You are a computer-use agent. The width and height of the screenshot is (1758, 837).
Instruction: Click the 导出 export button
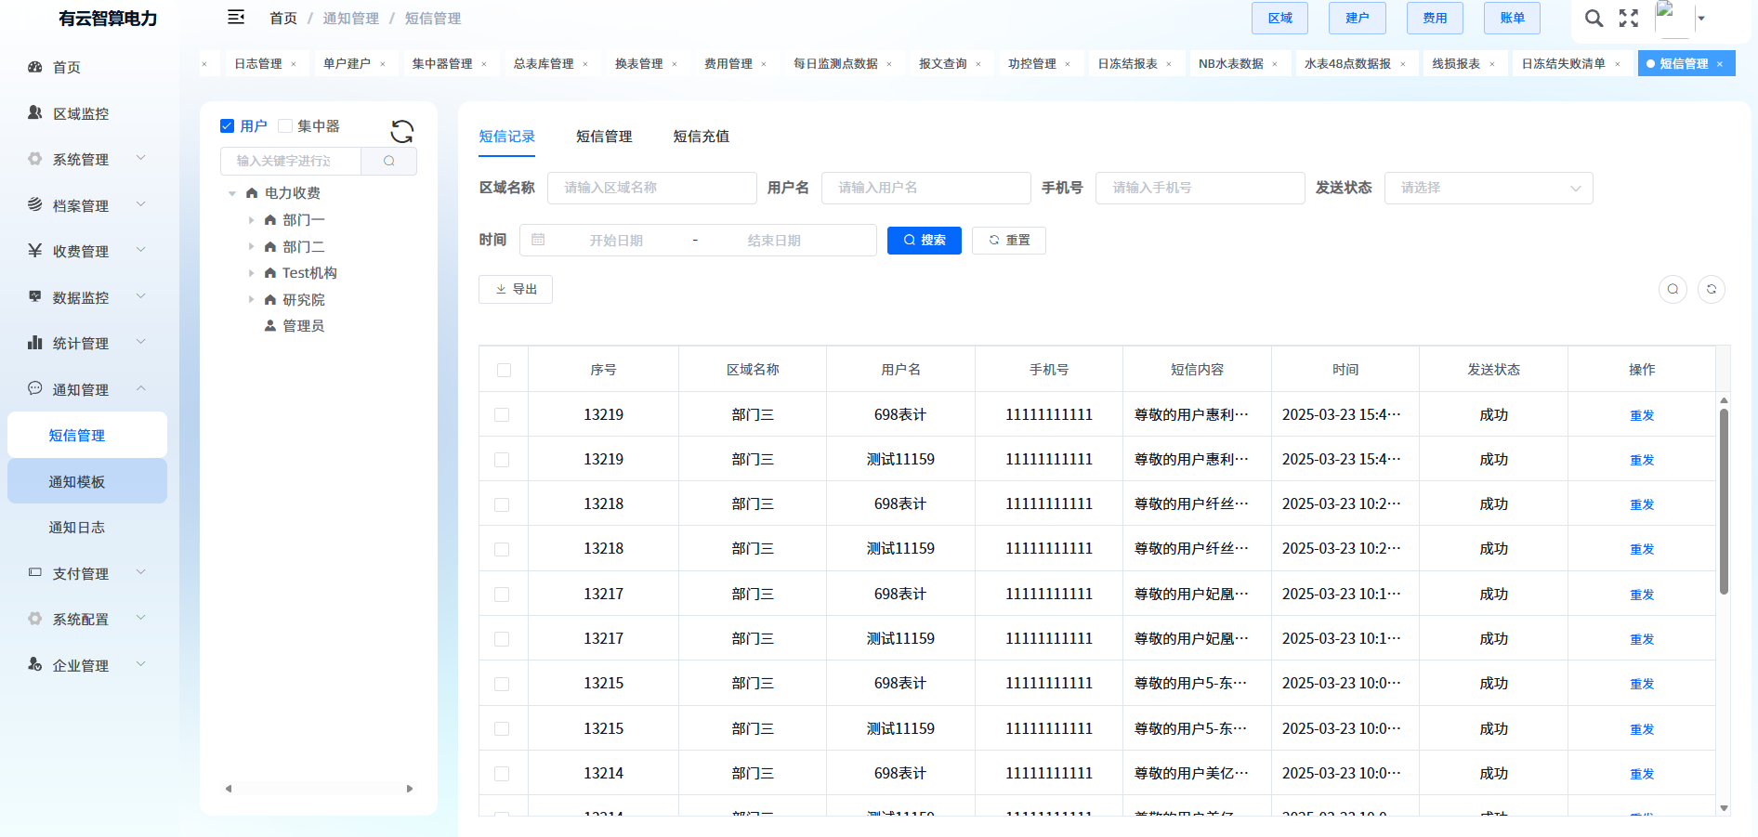click(516, 290)
